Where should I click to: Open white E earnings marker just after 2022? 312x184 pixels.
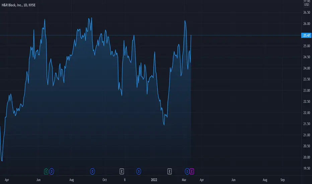click(x=169, y=171)
